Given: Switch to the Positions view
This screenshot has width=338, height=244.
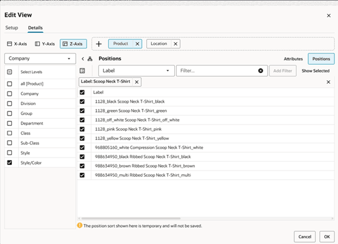Looking at the screenshot, I should 321,59.
